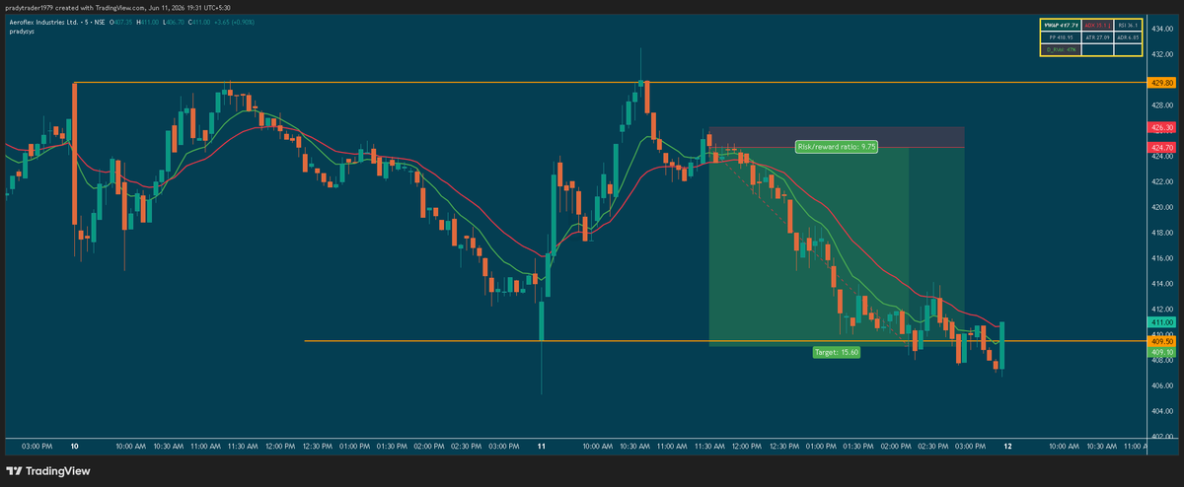The width and height of the screenshot is (1184, 487).
Task: Click the 432.00 price scale value
Action: click(x=1161, y=54)
